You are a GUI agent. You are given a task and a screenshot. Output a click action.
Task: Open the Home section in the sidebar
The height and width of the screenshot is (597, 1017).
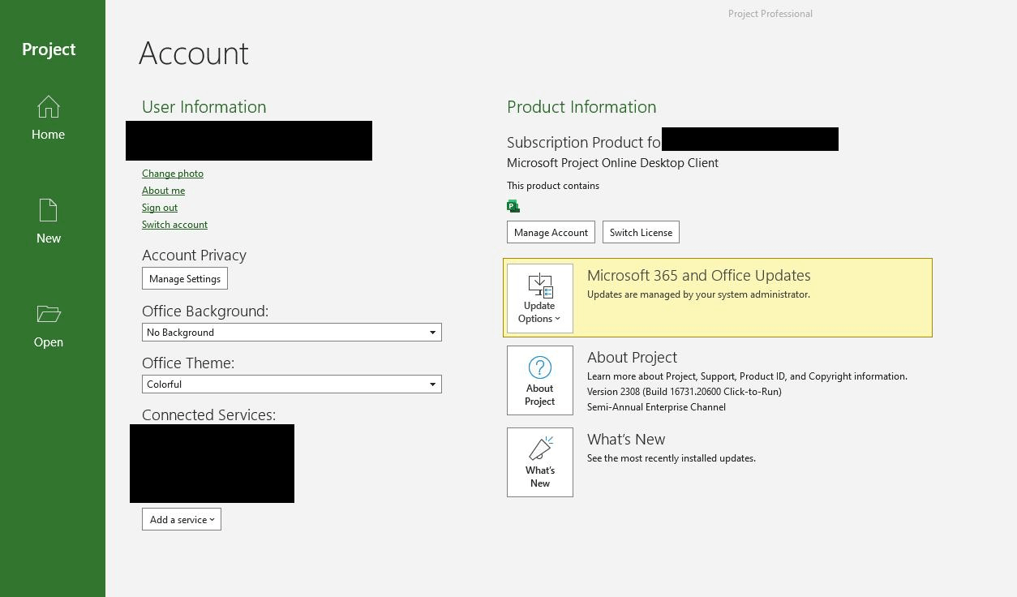(49, 118)
